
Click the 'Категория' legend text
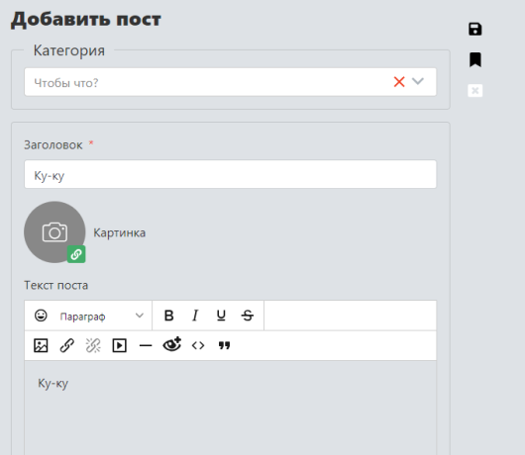pyautogui.click(x=69, y=50)
